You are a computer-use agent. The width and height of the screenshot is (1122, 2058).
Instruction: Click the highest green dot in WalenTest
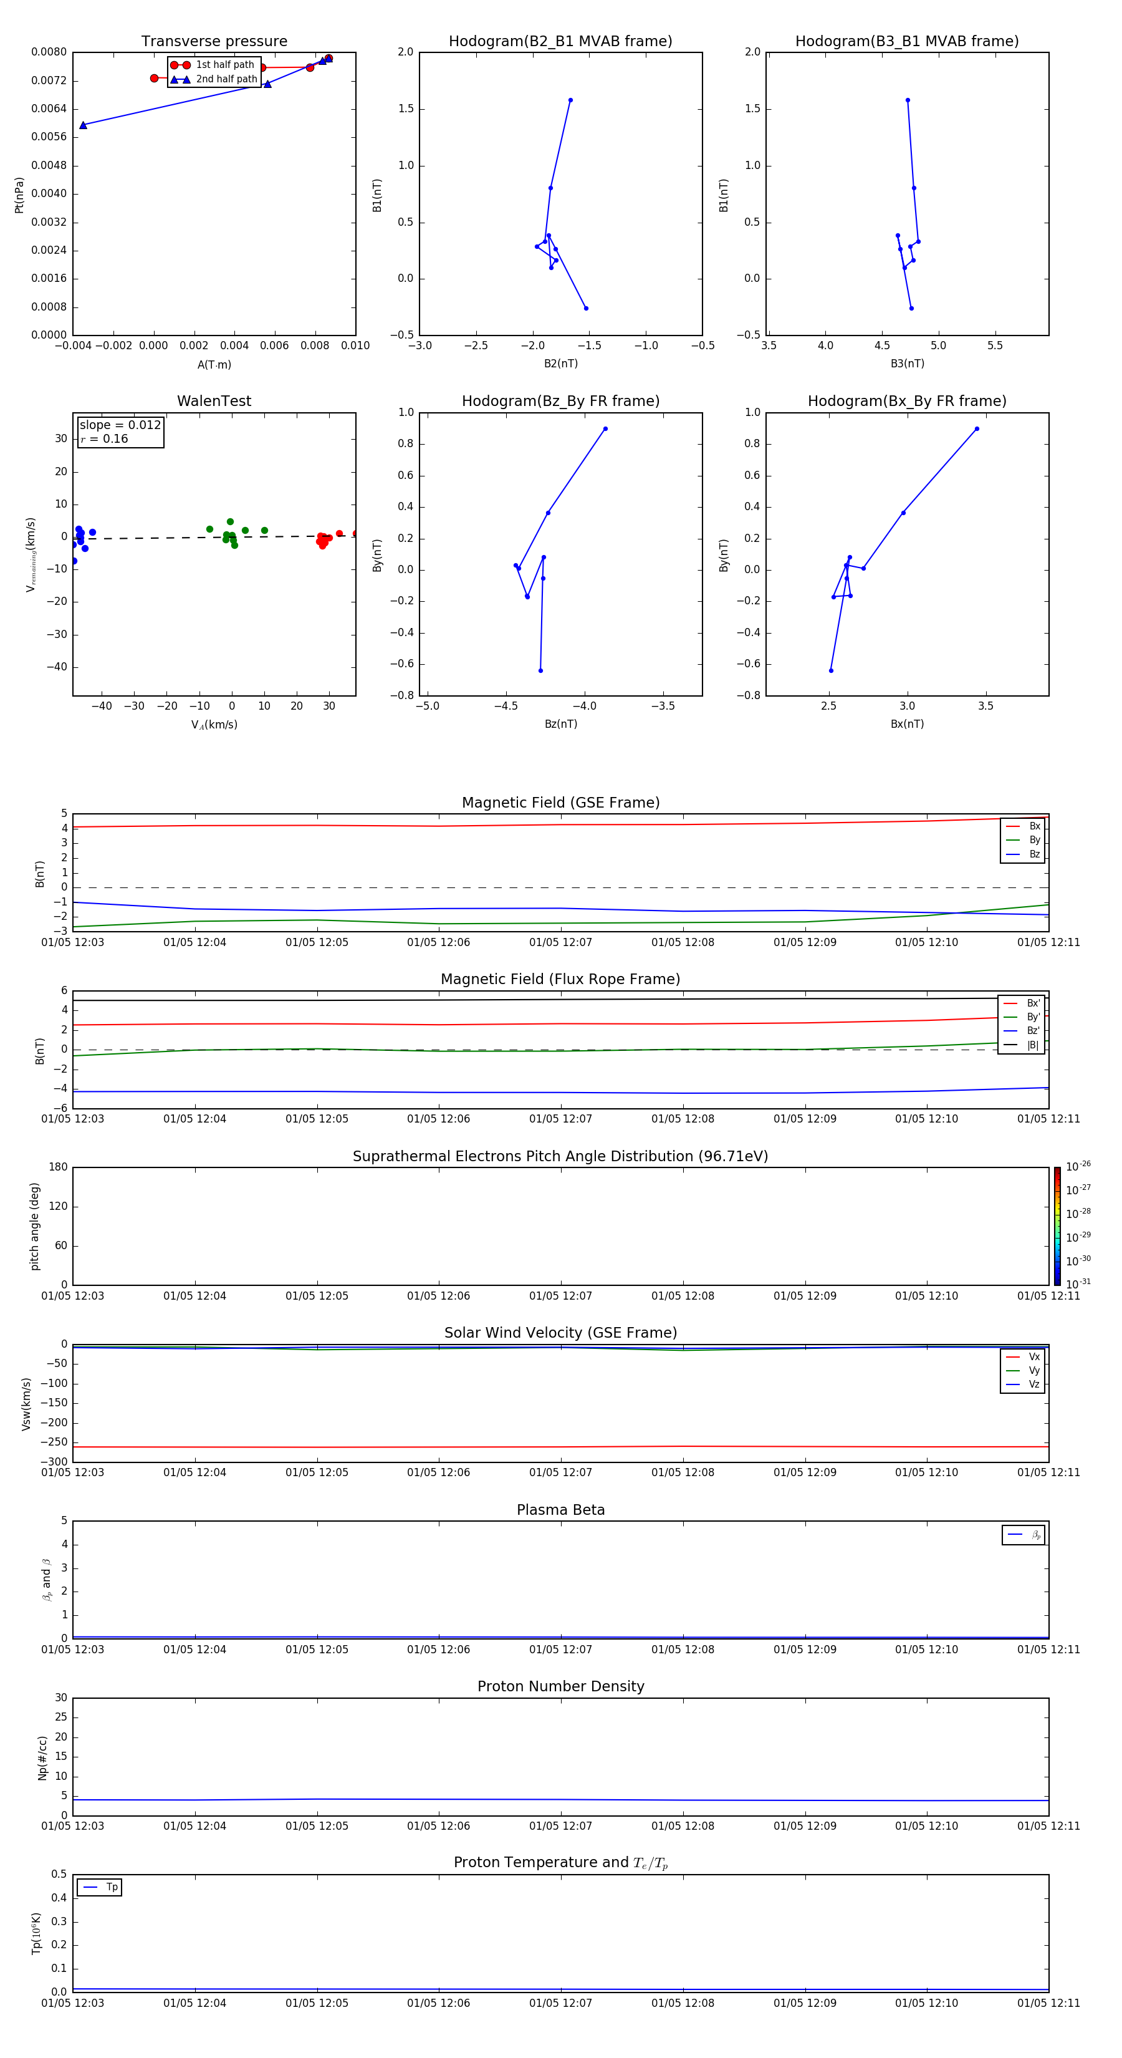230,522
